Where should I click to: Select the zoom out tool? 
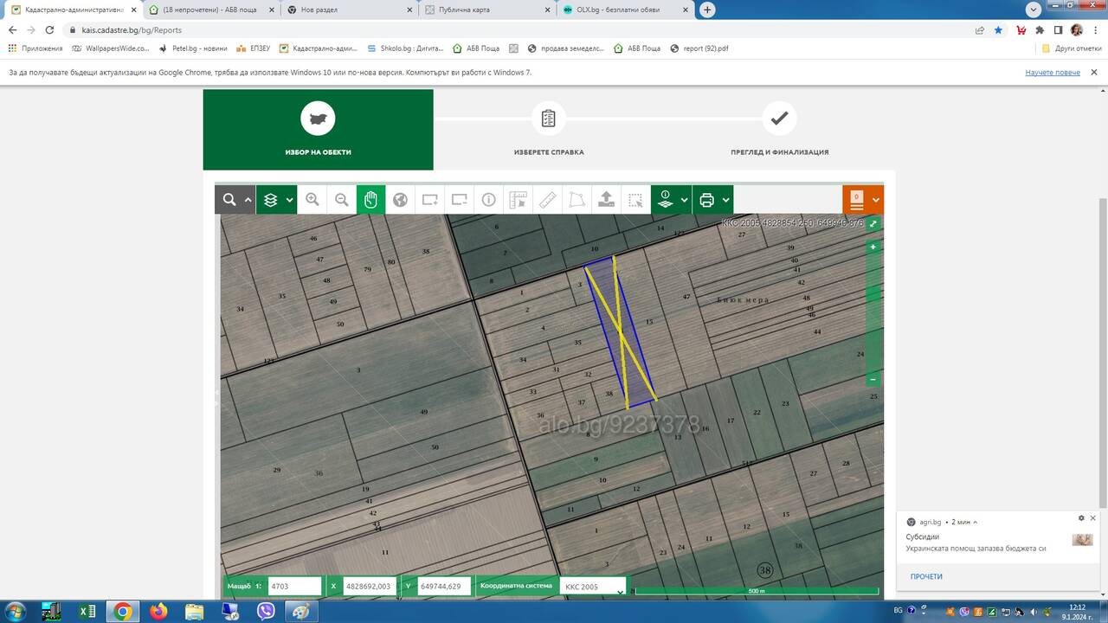(342, 200)
